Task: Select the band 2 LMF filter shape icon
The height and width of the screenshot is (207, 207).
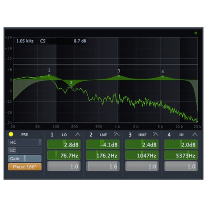Action: pos(117,134)
